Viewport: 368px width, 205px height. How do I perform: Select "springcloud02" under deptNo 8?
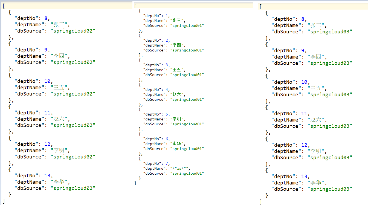tap(73, 31)
